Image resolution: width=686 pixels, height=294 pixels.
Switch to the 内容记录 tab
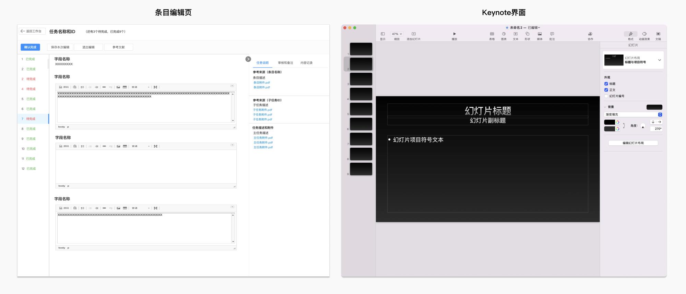306,63
